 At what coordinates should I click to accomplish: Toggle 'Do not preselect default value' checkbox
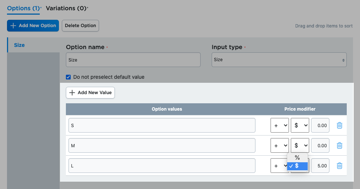pyautogui.click(x=68, y=77)
